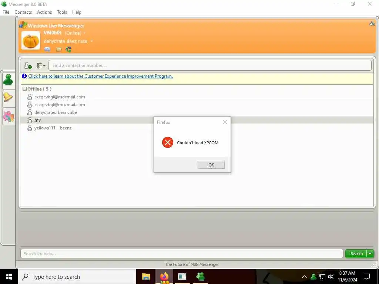Open the MSN Today icon
This screenshot has height=284, width=379.
68,50
